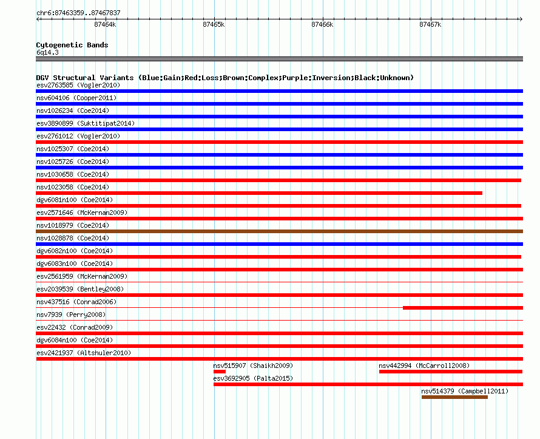Image resolution: width=540 pixels, height=439 pixels.
Task: Click the brown bar under nsv514379
Action: click(x=454, y=397)
